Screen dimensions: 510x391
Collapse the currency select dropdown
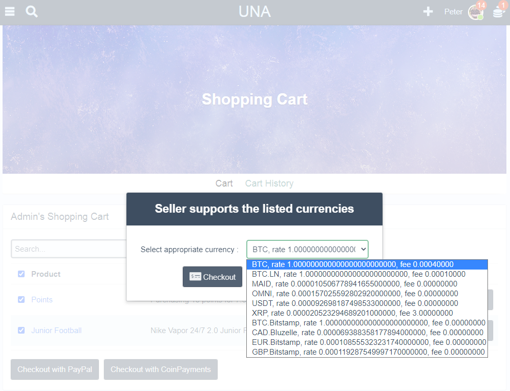point(307,249)
